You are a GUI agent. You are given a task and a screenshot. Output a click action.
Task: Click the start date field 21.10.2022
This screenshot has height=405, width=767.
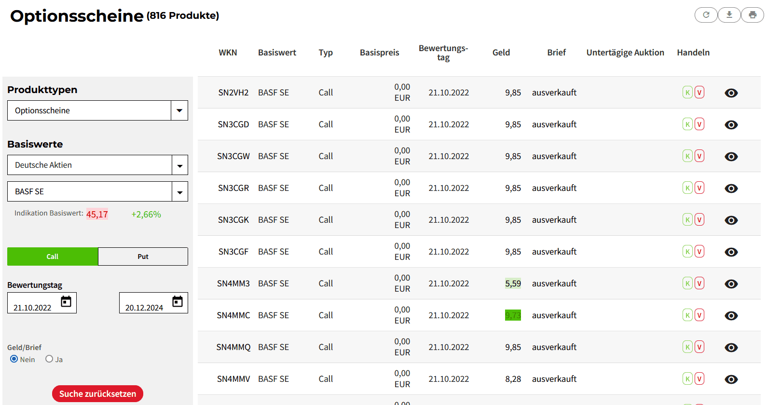[42, 303]
